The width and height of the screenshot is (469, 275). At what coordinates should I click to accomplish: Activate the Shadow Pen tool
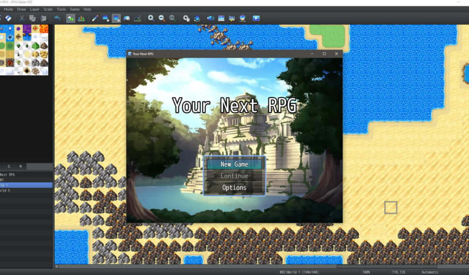pyautogui.click(x=137, y=18)
